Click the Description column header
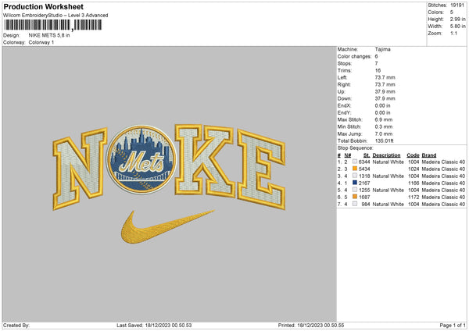Screen dimensions: 469x331 click(x=386, y=155)
